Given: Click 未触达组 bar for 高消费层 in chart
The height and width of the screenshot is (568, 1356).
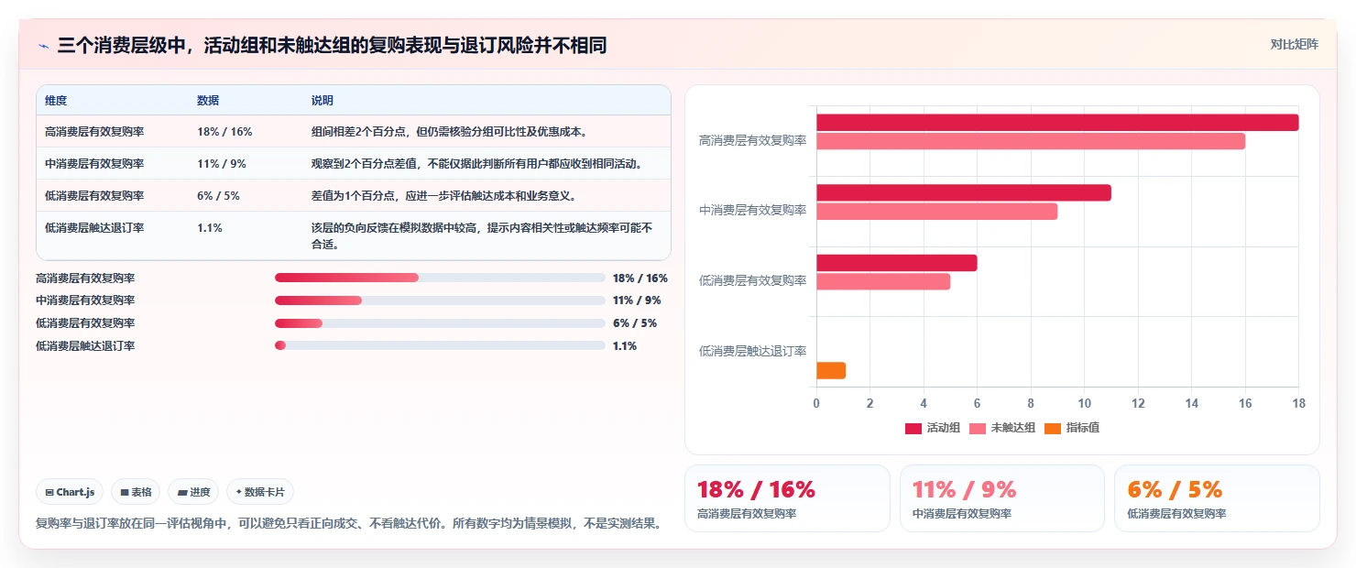Looking at the screenshot, I should click(1031, 141).
